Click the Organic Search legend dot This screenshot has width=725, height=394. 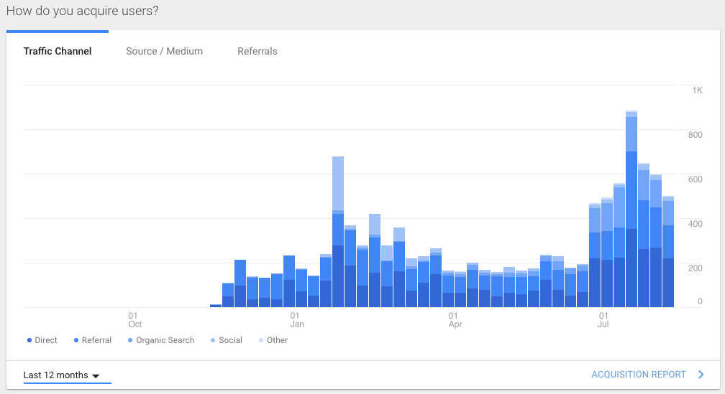(x=130, y=340)
